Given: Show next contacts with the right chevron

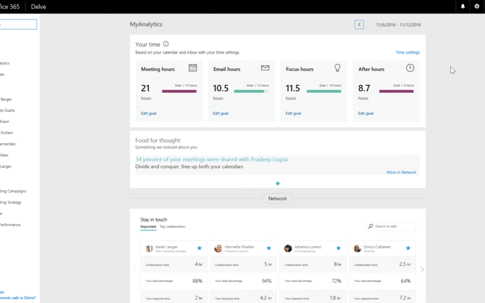Looking at the screenshot, I should click(x=422, y=270).
